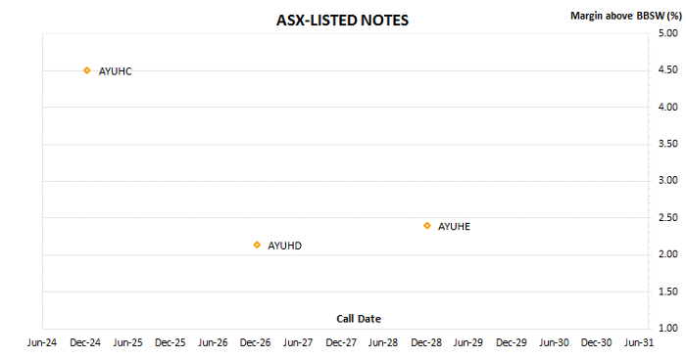
Task: Select the 1.00 y-axis value
Action: click(668, 328)
